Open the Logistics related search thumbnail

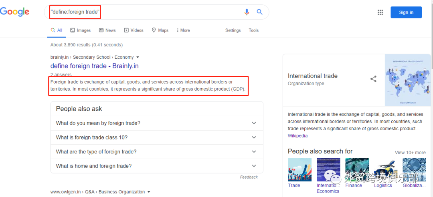click(x=386, y=170)
